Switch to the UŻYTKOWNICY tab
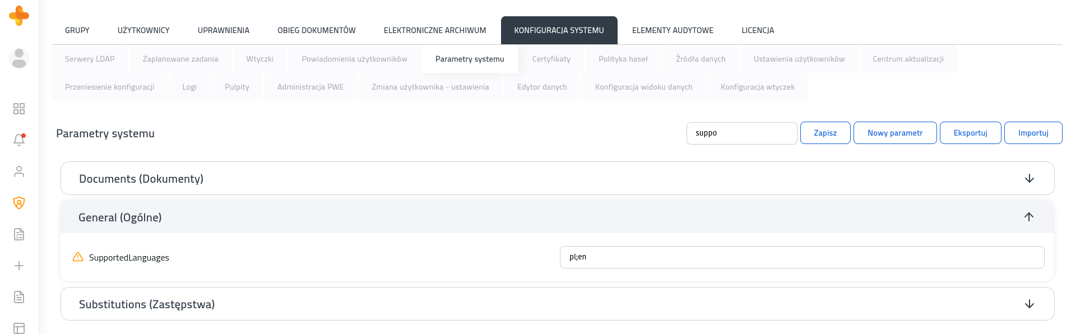The image size is (1071, 334). click(143, 30)
